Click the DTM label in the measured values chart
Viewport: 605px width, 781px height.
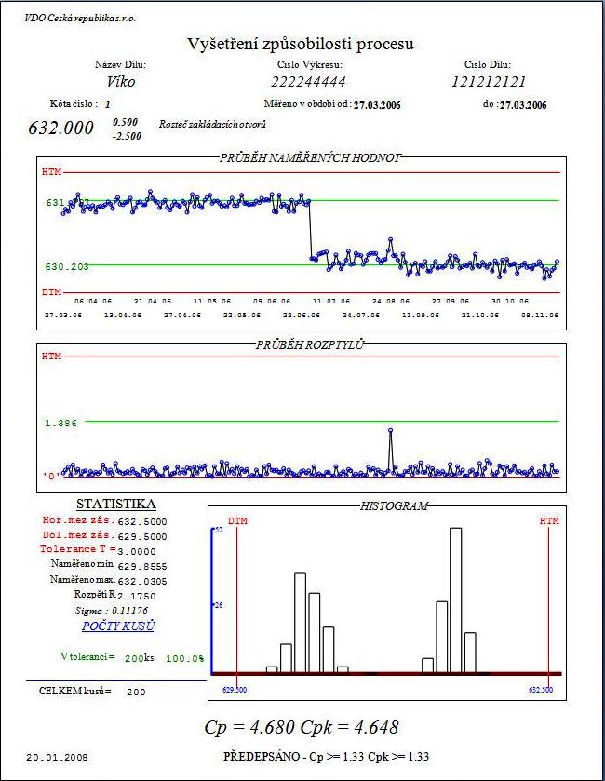coord(52,292)
